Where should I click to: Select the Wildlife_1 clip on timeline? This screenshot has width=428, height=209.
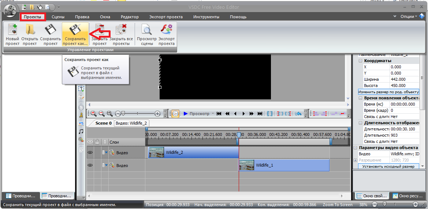[x=284, y=165]
